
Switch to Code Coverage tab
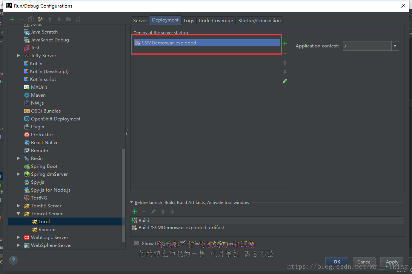click(216, 20)
